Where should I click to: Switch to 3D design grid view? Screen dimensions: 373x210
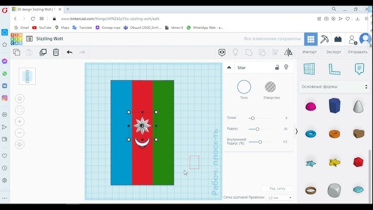[310, 39]
